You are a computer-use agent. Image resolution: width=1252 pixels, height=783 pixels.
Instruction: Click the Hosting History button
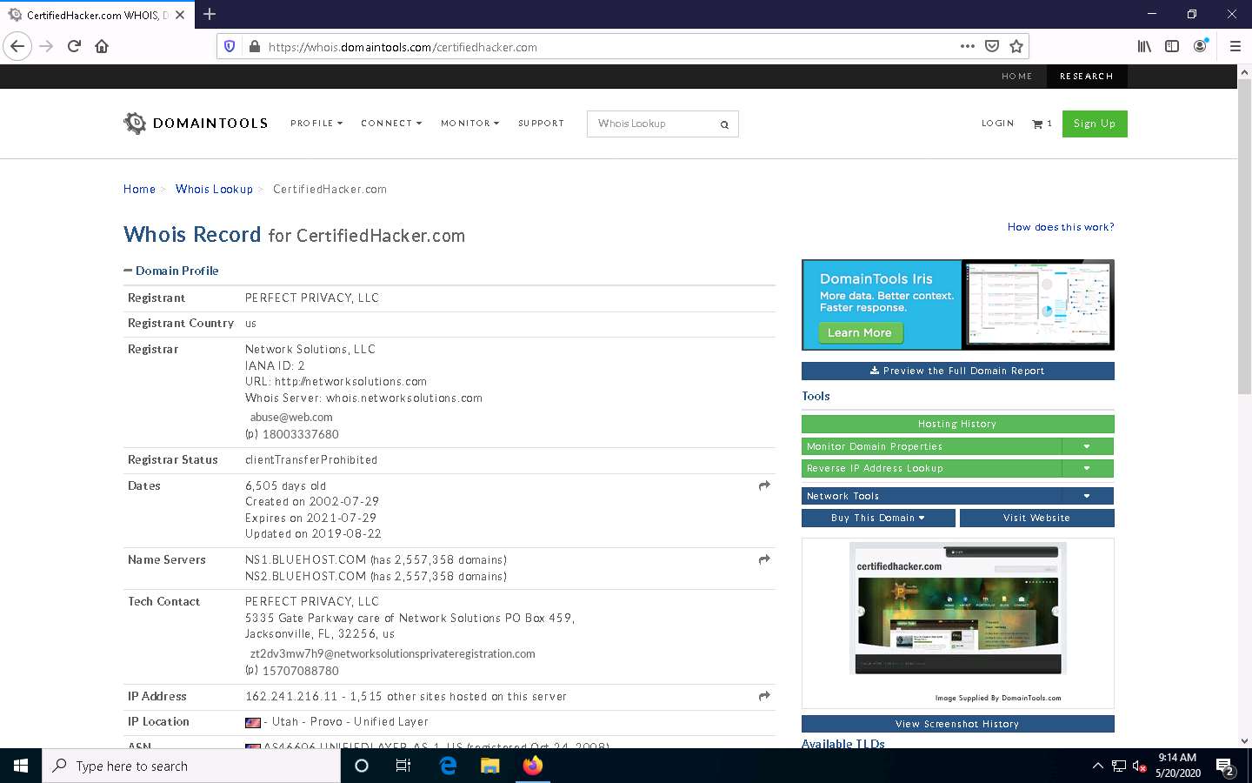click(x=957, y=424)
